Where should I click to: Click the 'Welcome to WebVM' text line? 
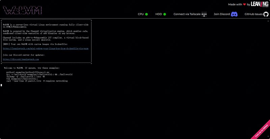click(32, 68)
